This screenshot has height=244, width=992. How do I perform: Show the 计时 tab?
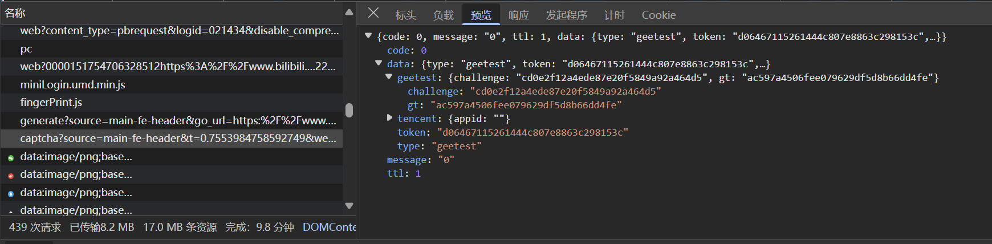(614, 15)
